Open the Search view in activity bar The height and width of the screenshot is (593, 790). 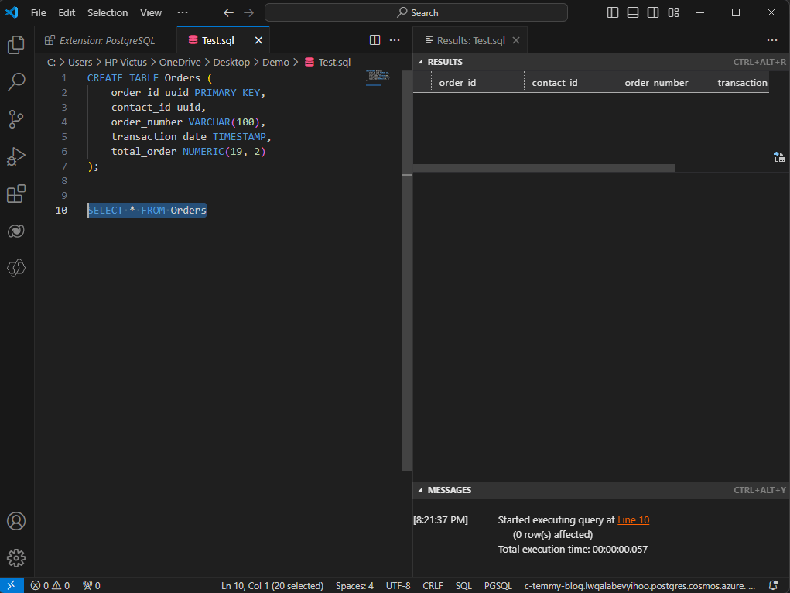pos(16,82)
